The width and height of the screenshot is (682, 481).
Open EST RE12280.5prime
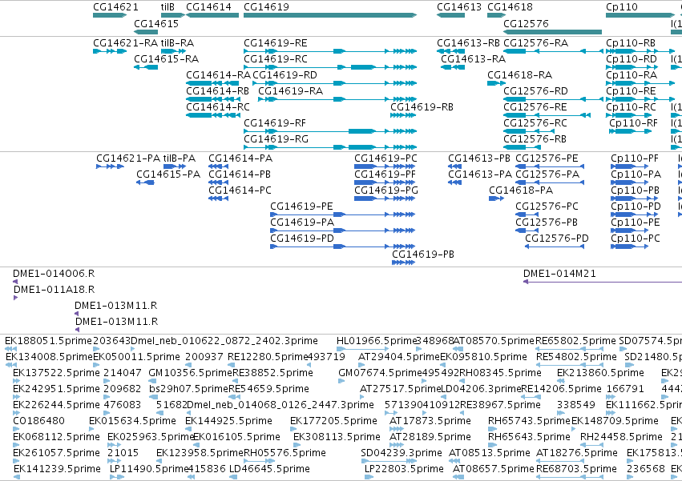pos(268,357)
